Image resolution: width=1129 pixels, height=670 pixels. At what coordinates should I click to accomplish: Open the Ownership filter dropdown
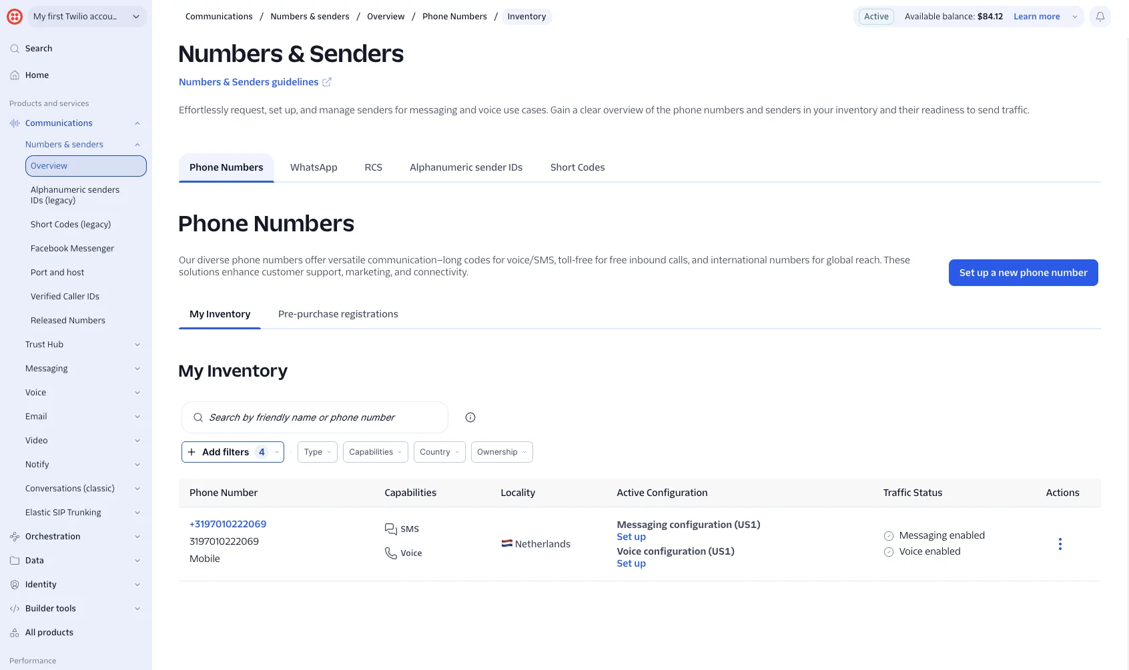pos(502,452)
